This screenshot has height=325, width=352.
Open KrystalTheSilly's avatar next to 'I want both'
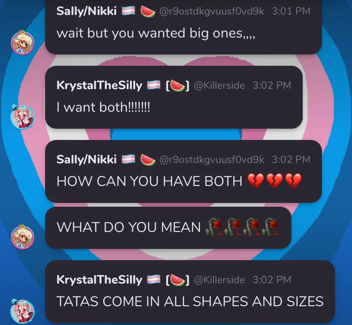[x=23, y=117]
